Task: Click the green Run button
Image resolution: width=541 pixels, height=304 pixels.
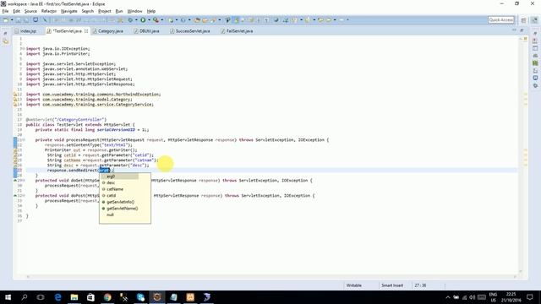Action: 143,20
